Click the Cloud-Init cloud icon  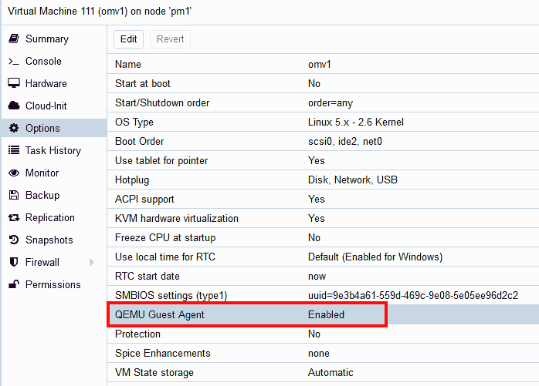(14, 106)
